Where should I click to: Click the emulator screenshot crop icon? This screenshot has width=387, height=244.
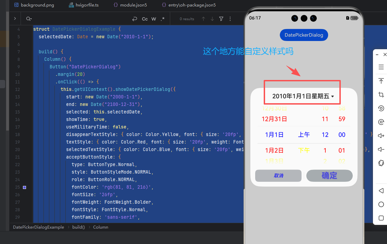[x=381, y=95]
